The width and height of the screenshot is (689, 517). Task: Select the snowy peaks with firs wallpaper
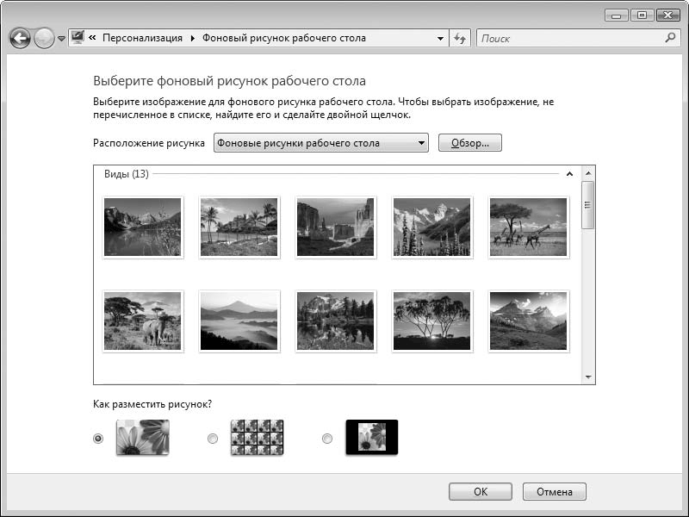[x=432, y=227]
